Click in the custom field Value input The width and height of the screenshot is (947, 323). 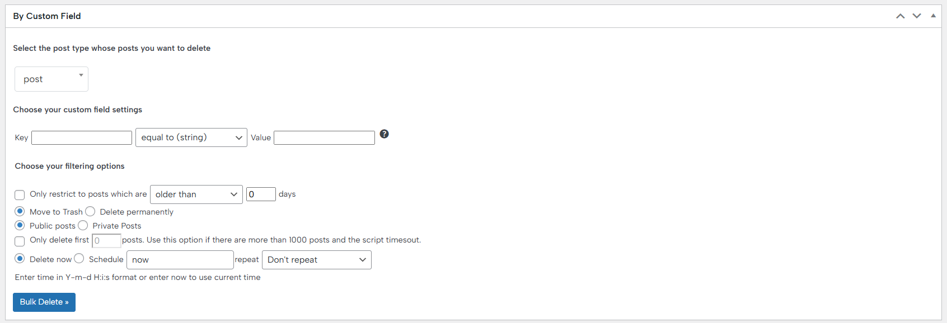[x=324, y=137]
